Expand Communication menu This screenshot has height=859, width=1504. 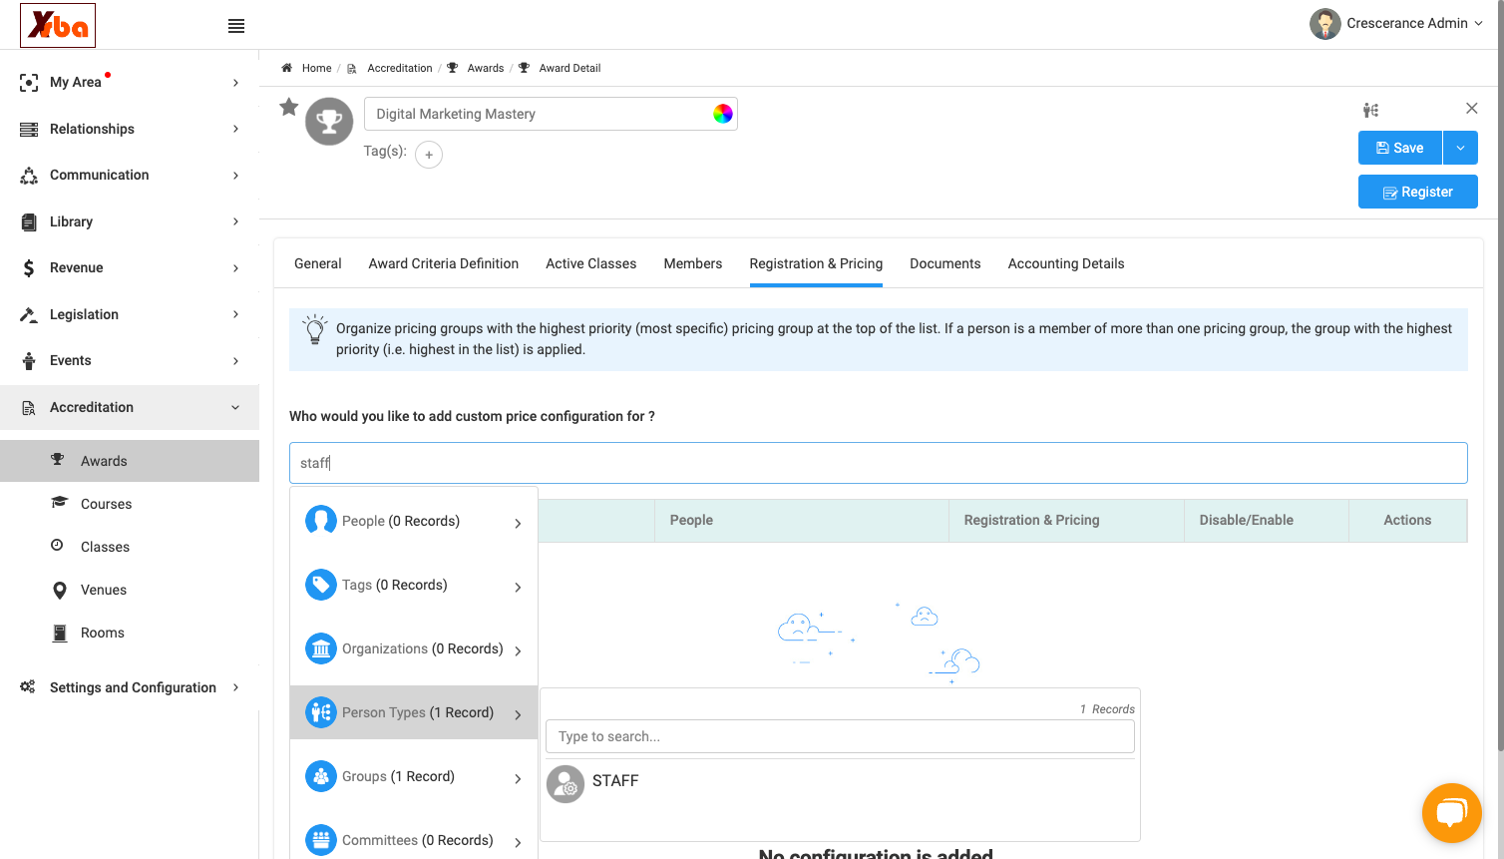(130, 175)
